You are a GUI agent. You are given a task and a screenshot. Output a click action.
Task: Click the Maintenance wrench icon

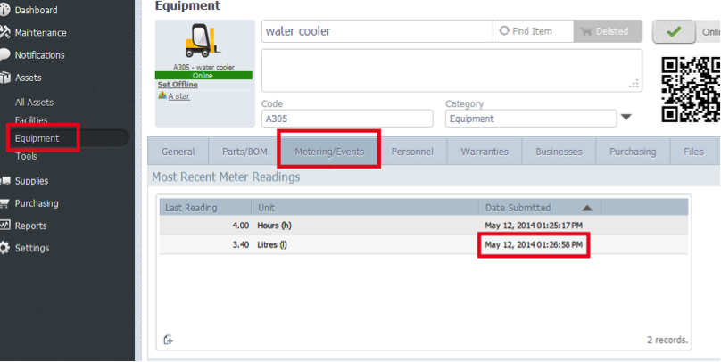click(4, 32)
